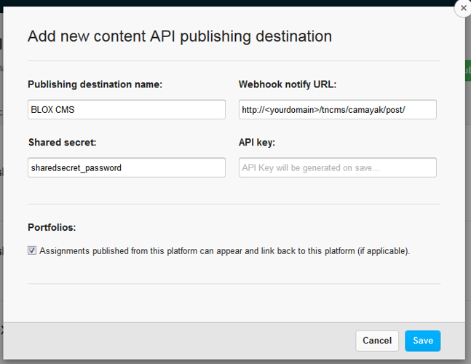Click the green button behind the dialog
The height and width of the screenshot is (364, 471).
(467, 71)
